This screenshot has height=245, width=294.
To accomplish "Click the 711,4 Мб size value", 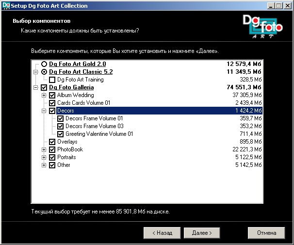I will click(x=251, y=134).
